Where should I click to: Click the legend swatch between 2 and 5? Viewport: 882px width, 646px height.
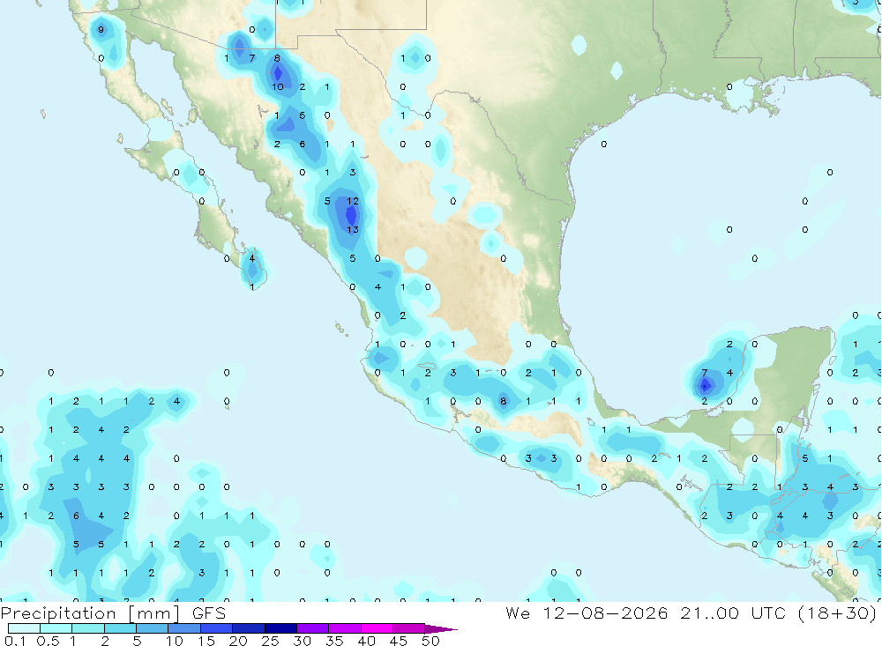[x=120, y=628]
